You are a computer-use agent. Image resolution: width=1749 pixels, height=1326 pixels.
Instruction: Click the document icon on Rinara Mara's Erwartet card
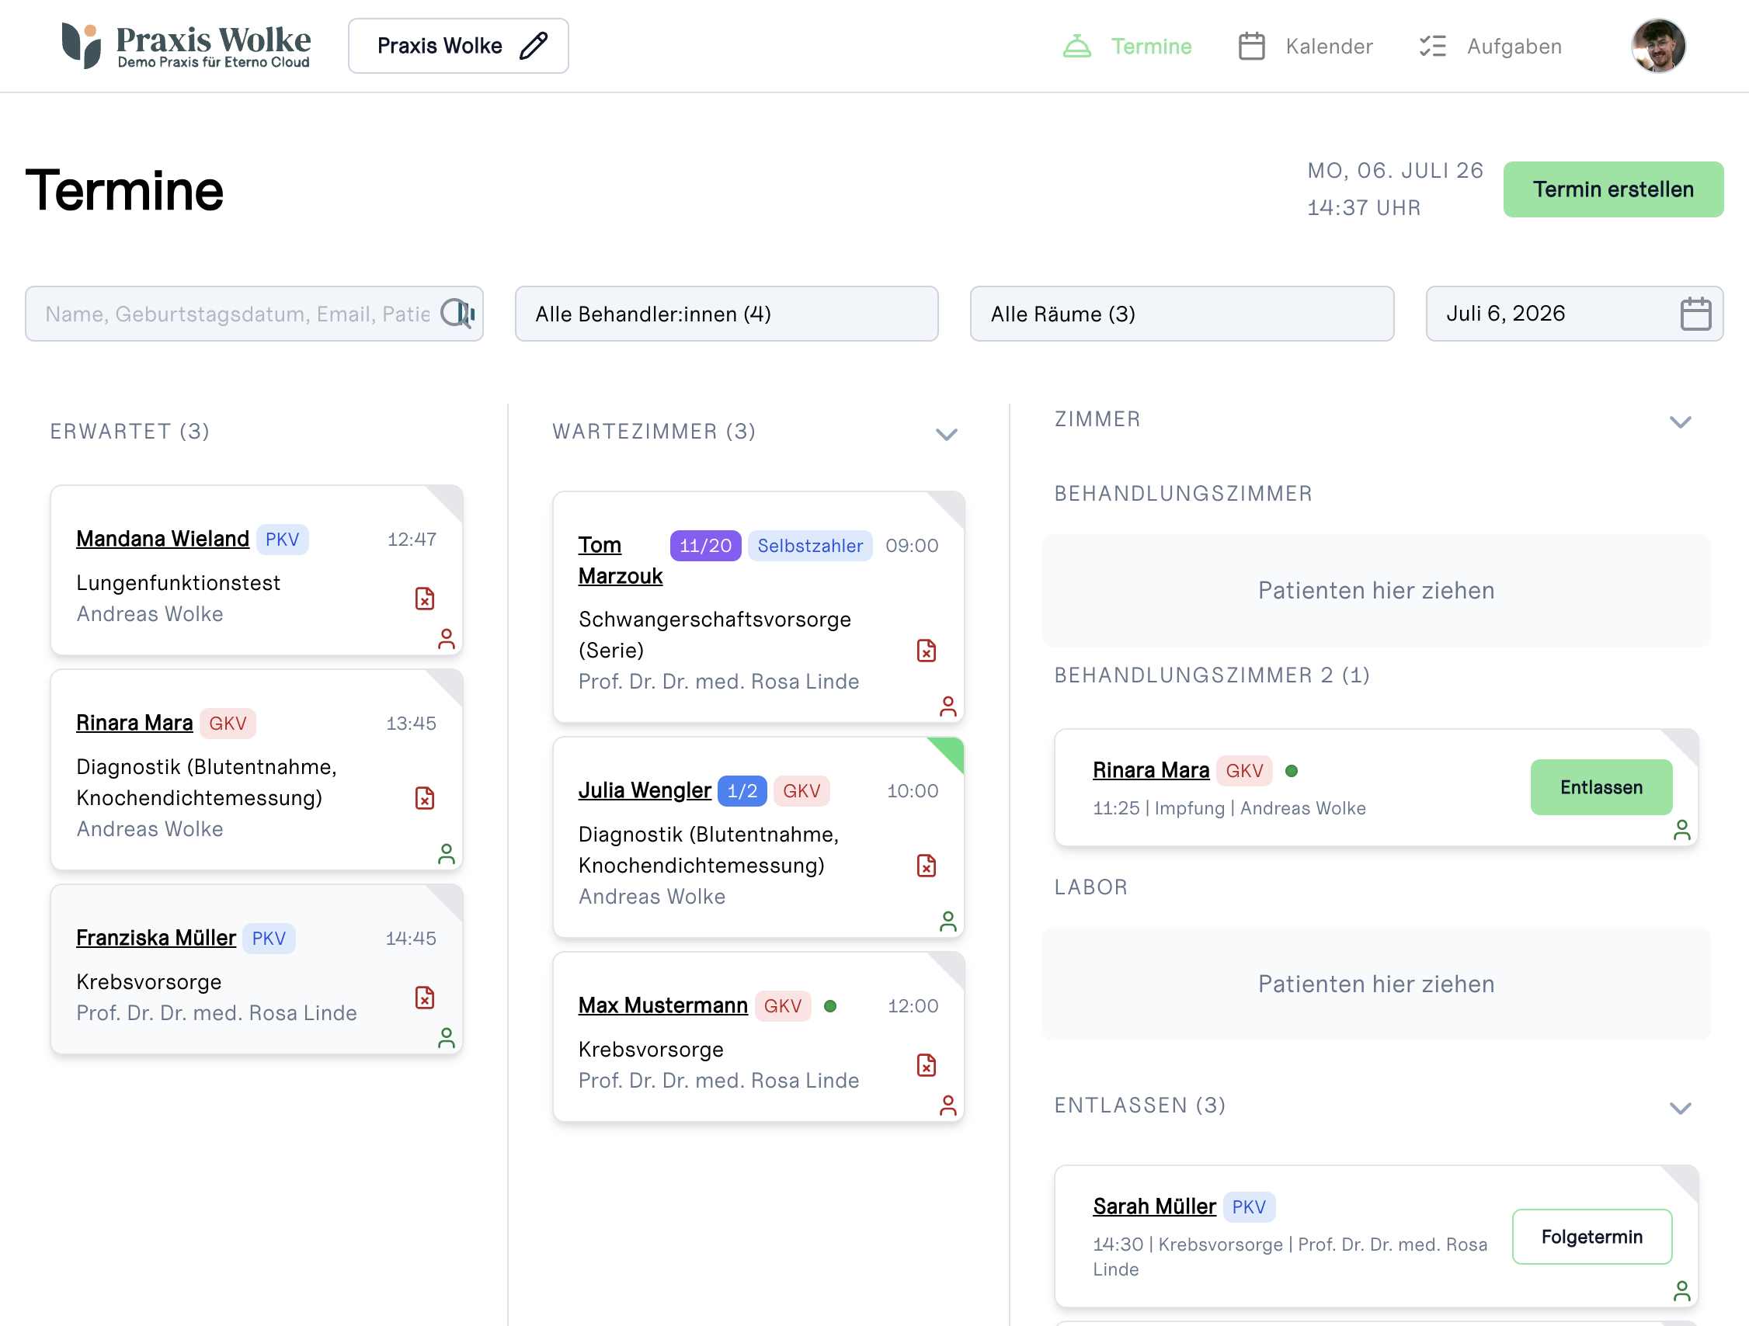click(425, 797)
